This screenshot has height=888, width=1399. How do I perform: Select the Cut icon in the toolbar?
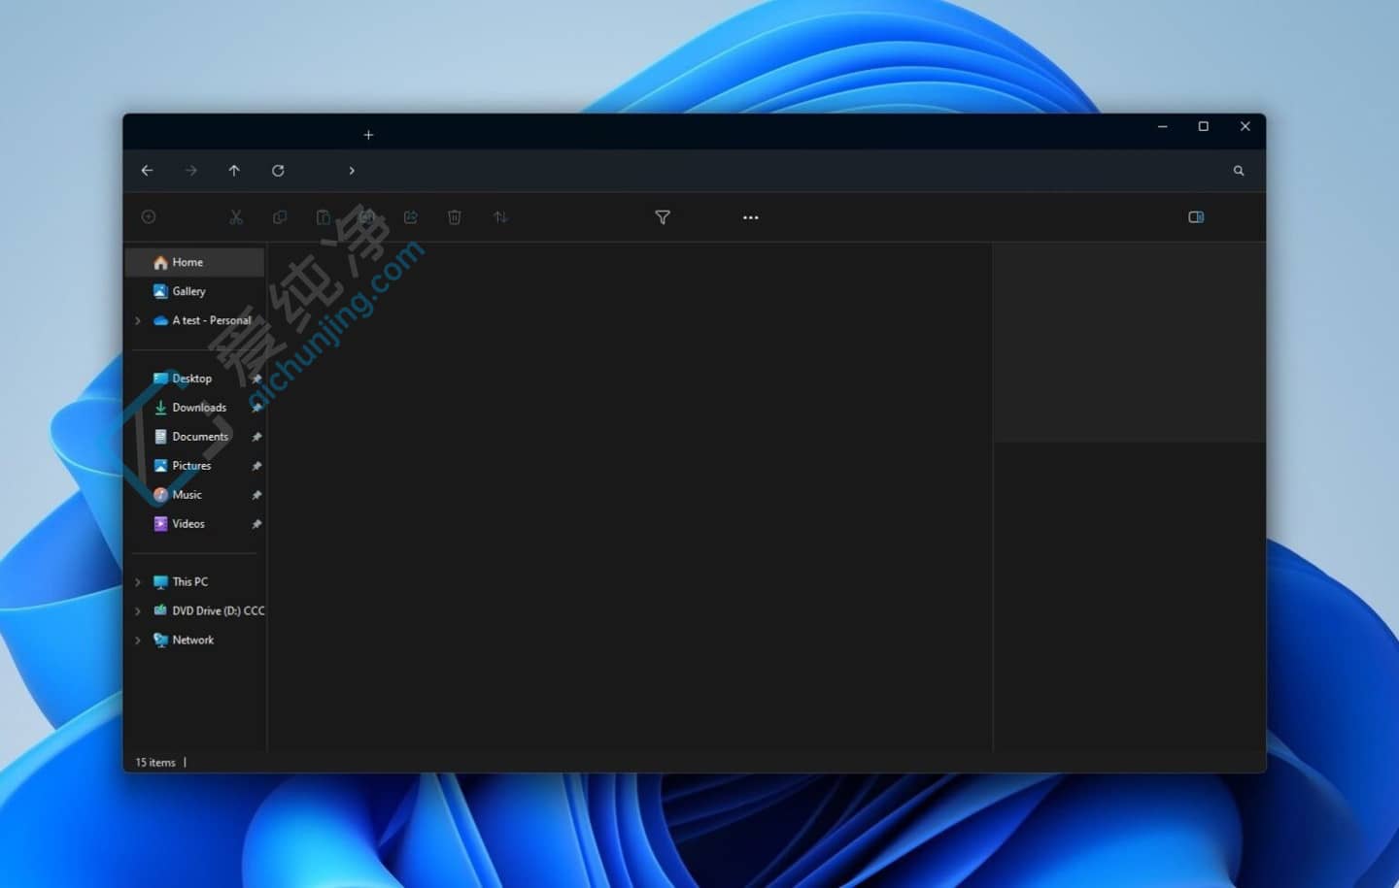(x=236, y=216)
